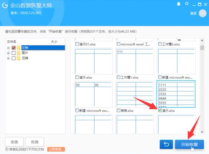
Task: Toggle the 文档 folder checkbox
Action: [x=14, y=48]
